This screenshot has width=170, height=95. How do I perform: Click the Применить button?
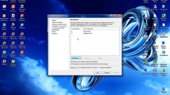pos(116,73)
